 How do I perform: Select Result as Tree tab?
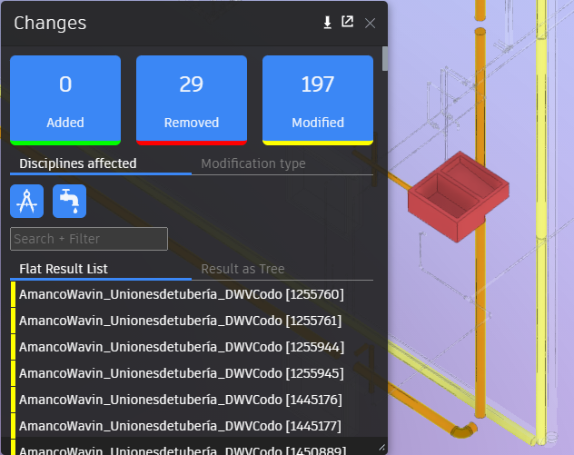pyautogui.click(x=282, y=269)
